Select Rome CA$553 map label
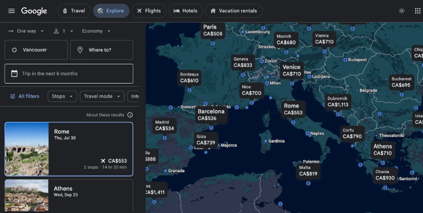Image resolution: width=423 pixels, height=213 pixels. coord(293,109)
